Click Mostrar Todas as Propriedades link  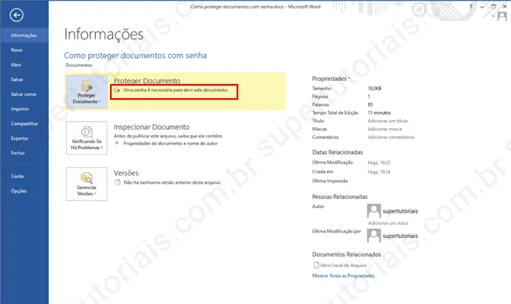point(344,276)
